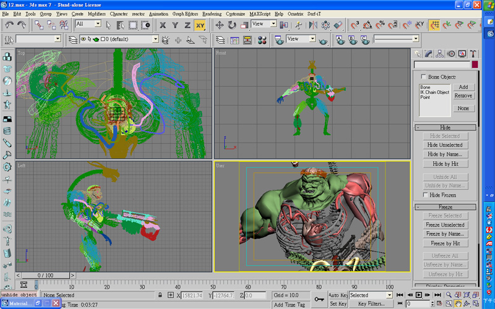Click the Hide by Hit button

click(445, 164)
